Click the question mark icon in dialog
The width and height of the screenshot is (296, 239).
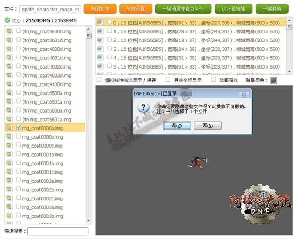pyautogui.click(x=143, y=108)
